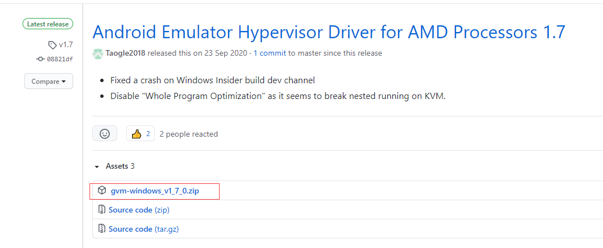Open the release title link for version 1.7
Viewport: 603px width, 248px height.
coord(329,32)
